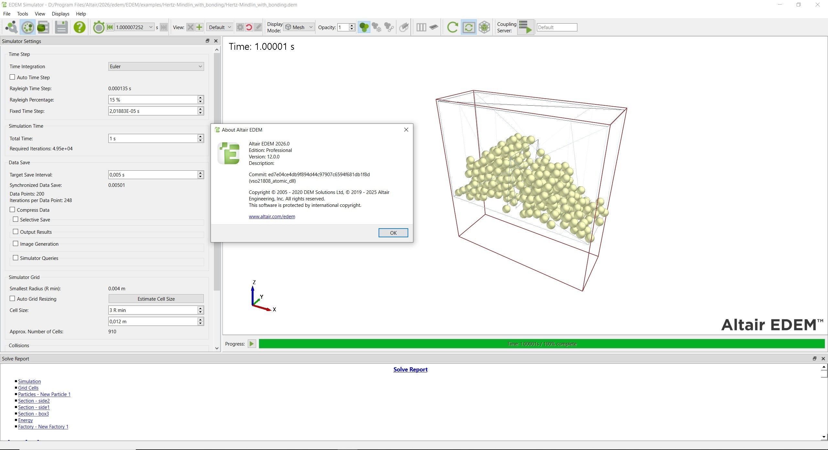This screenshot has width=828, height=450.
Task: Open the view Default dropdown
Action: [x=220, y=27]
